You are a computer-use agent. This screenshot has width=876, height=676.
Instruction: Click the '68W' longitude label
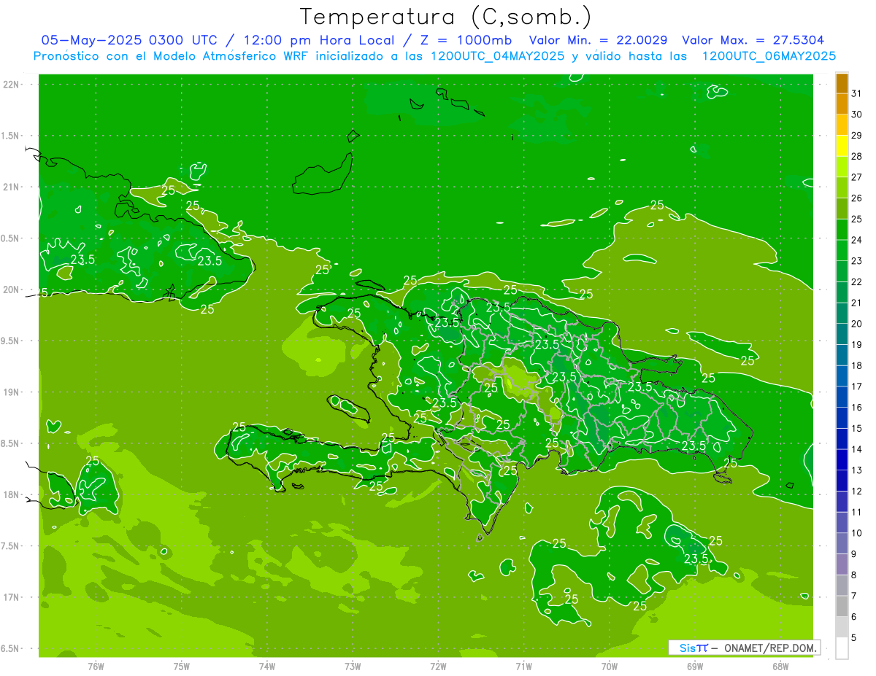(780, 667)
